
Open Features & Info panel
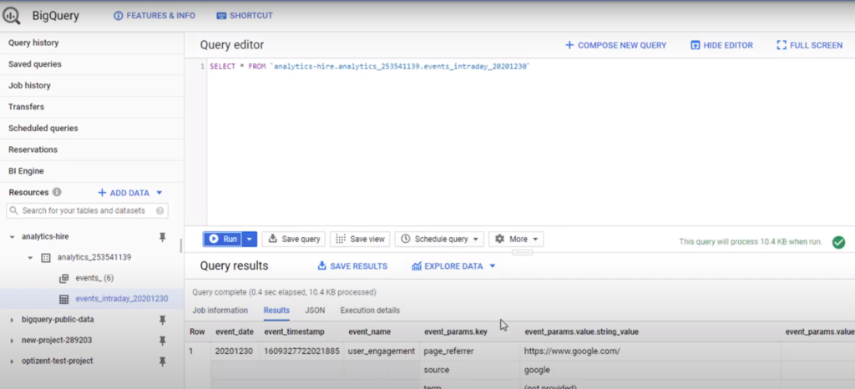(x=154, y=16)
